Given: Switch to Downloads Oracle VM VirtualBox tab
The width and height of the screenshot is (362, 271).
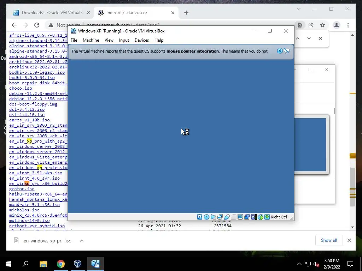Looking at the screenshot, I should [x=48, y=13].
